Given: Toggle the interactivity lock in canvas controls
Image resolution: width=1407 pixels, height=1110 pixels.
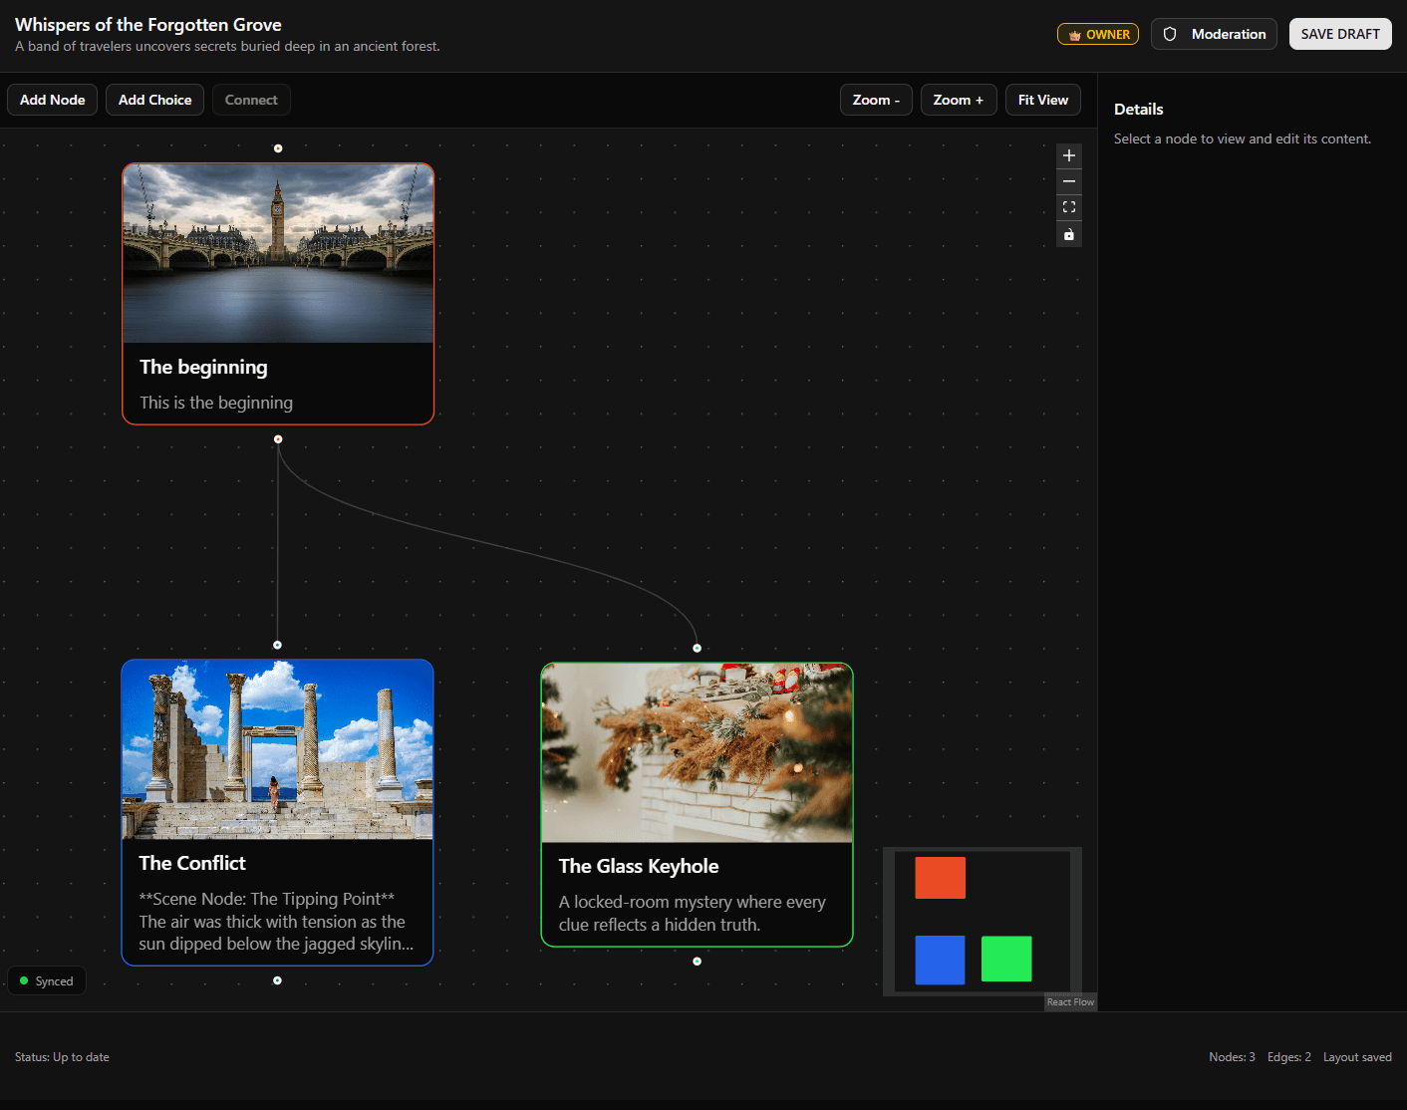Looking at the screenshot, I should point(1068,234).
